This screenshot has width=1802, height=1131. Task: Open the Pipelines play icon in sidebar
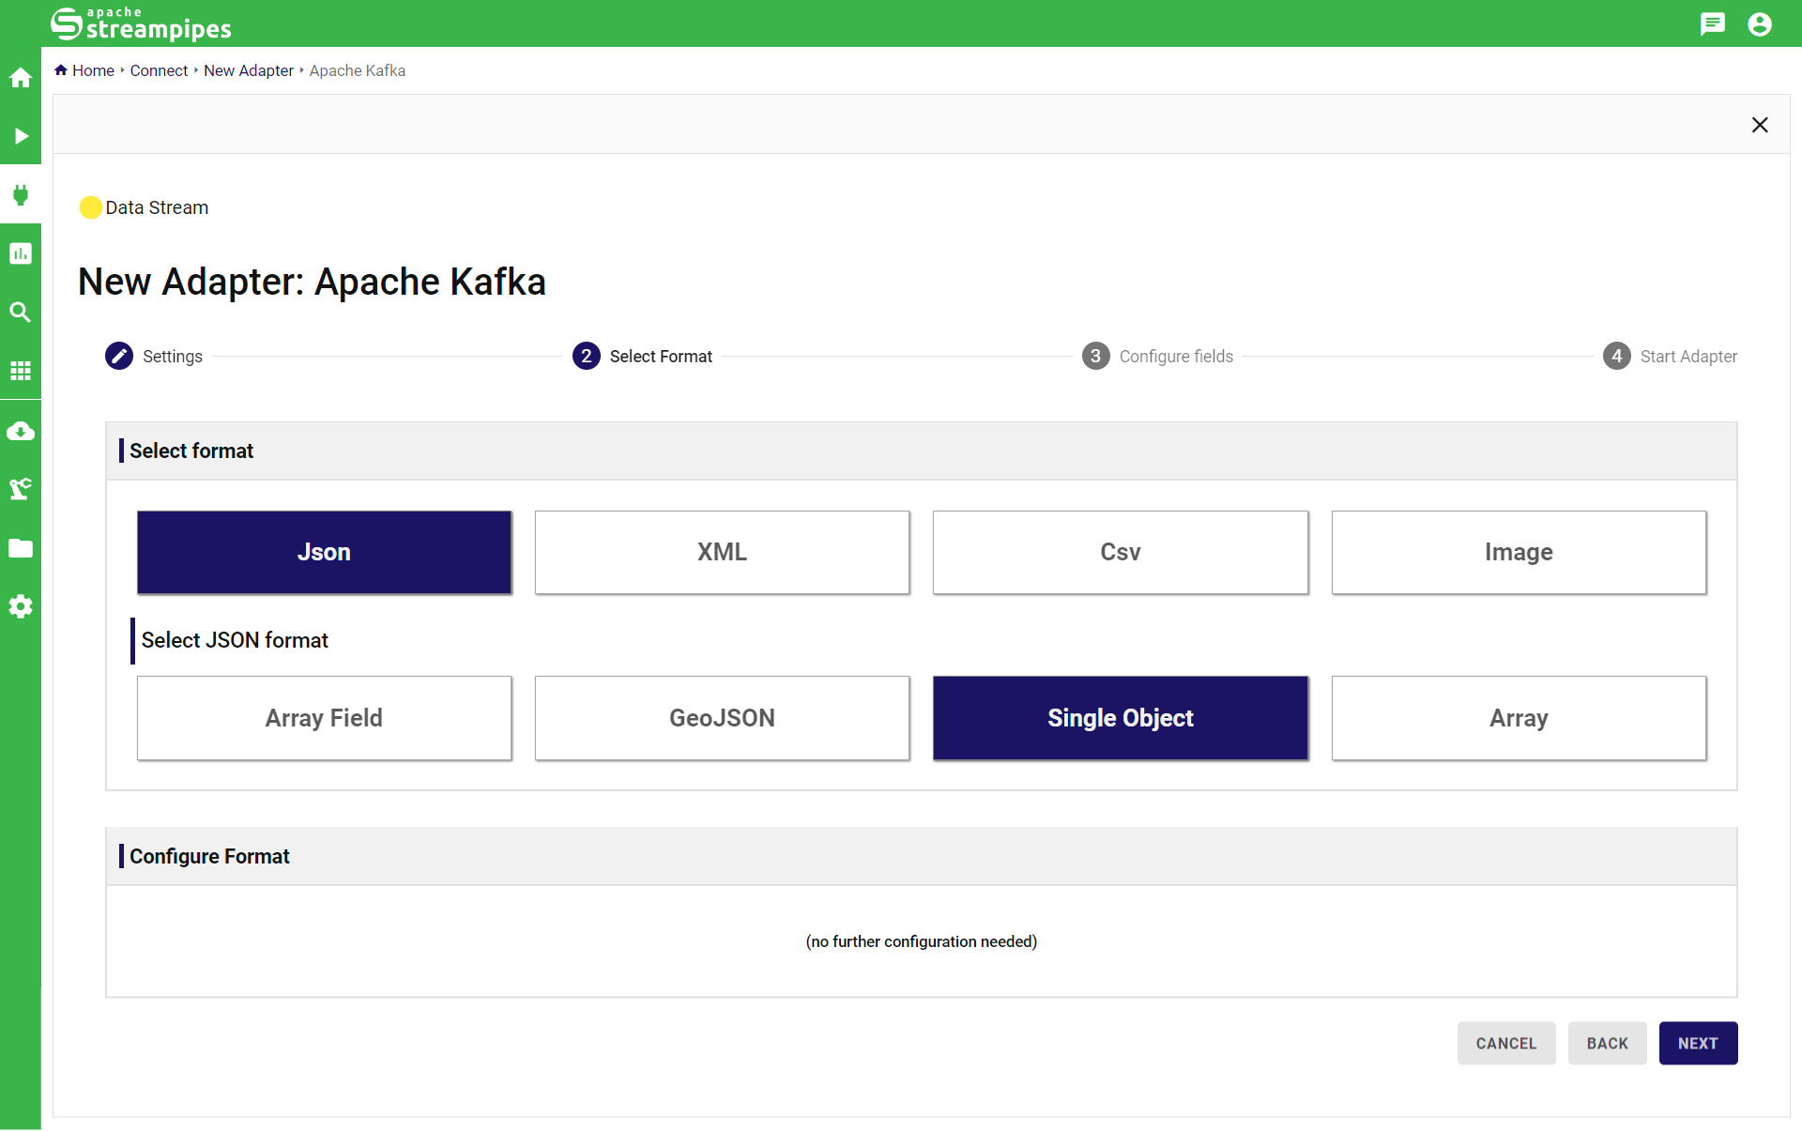tap(21, 136)
